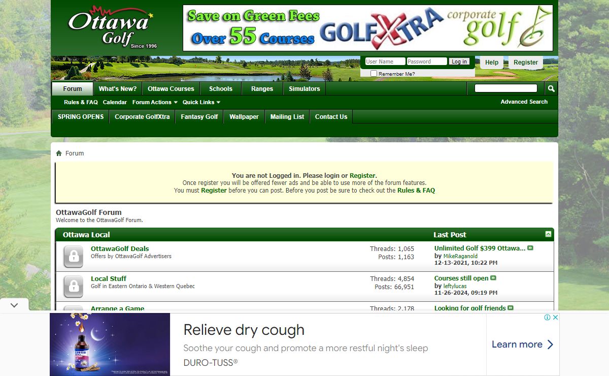
Task: Open the Simulators tab
Action: [304, 88]
